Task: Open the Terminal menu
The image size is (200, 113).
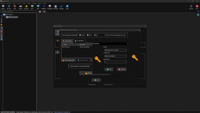Action: tap(3, 3)
